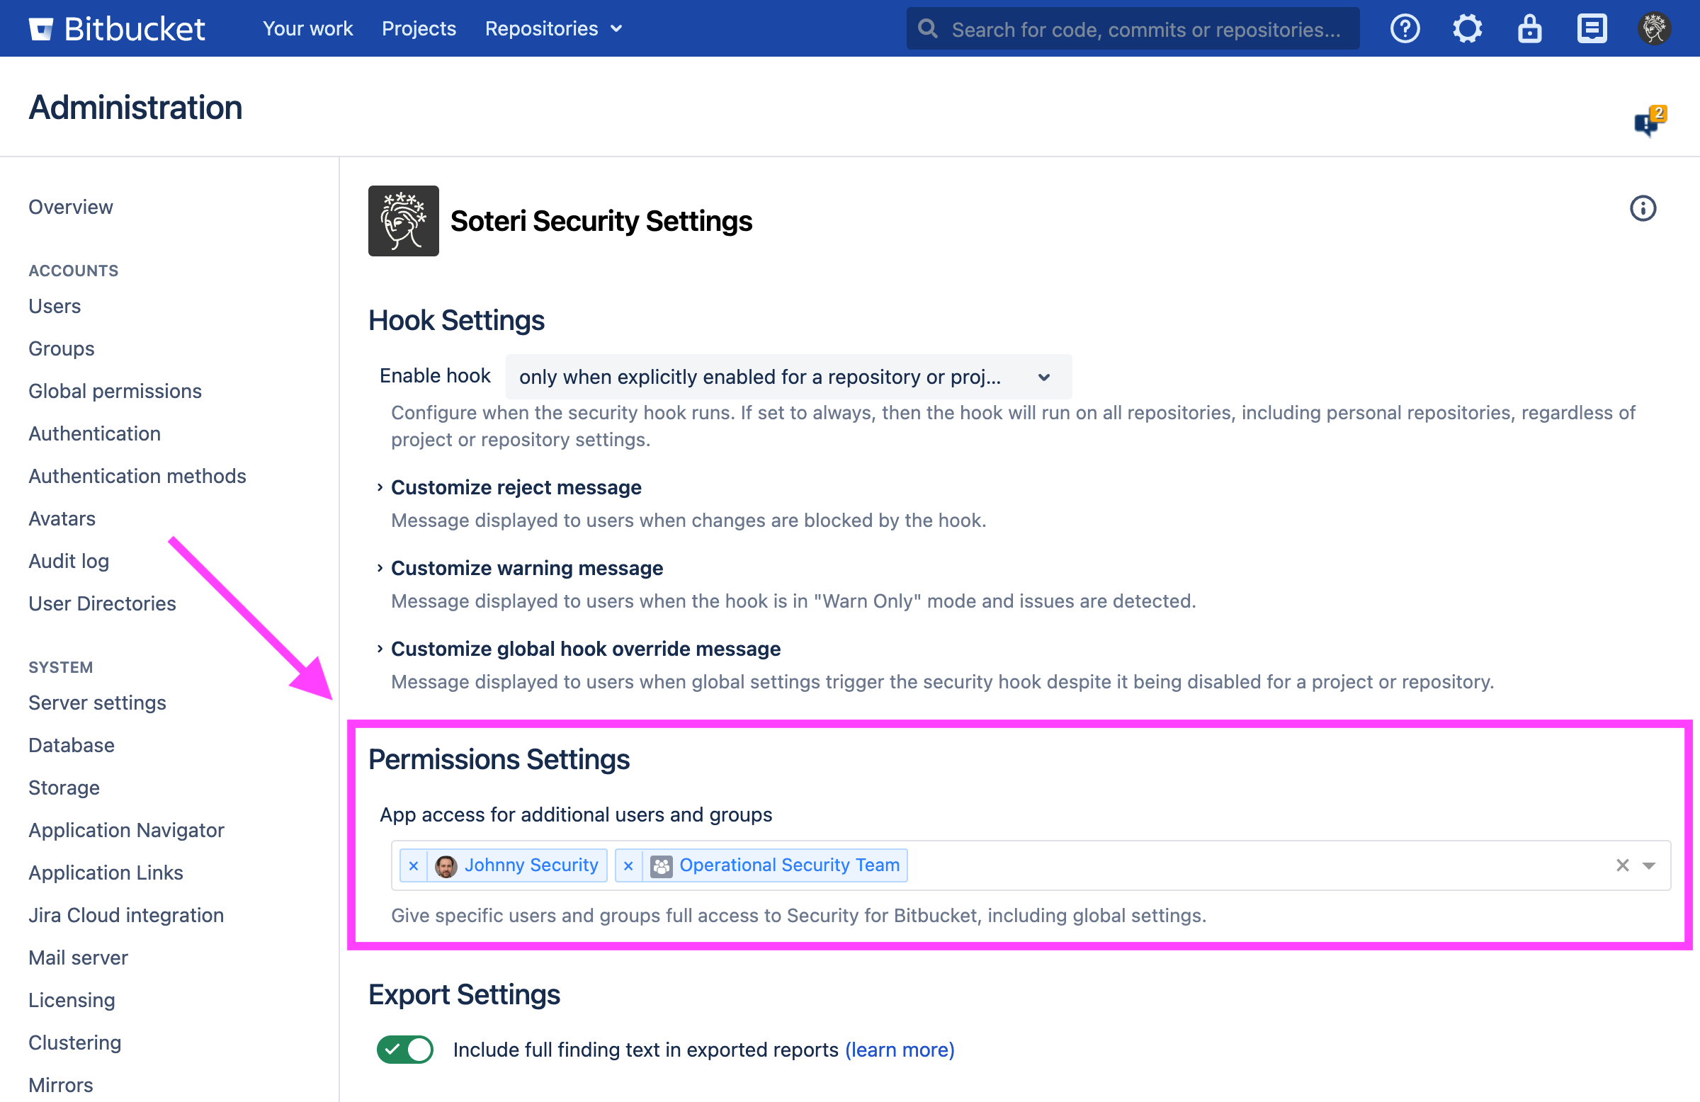Open the help question mark icon
Image resolution: width=1700 pixels, height=1102 pixels.
point(1405,28)
